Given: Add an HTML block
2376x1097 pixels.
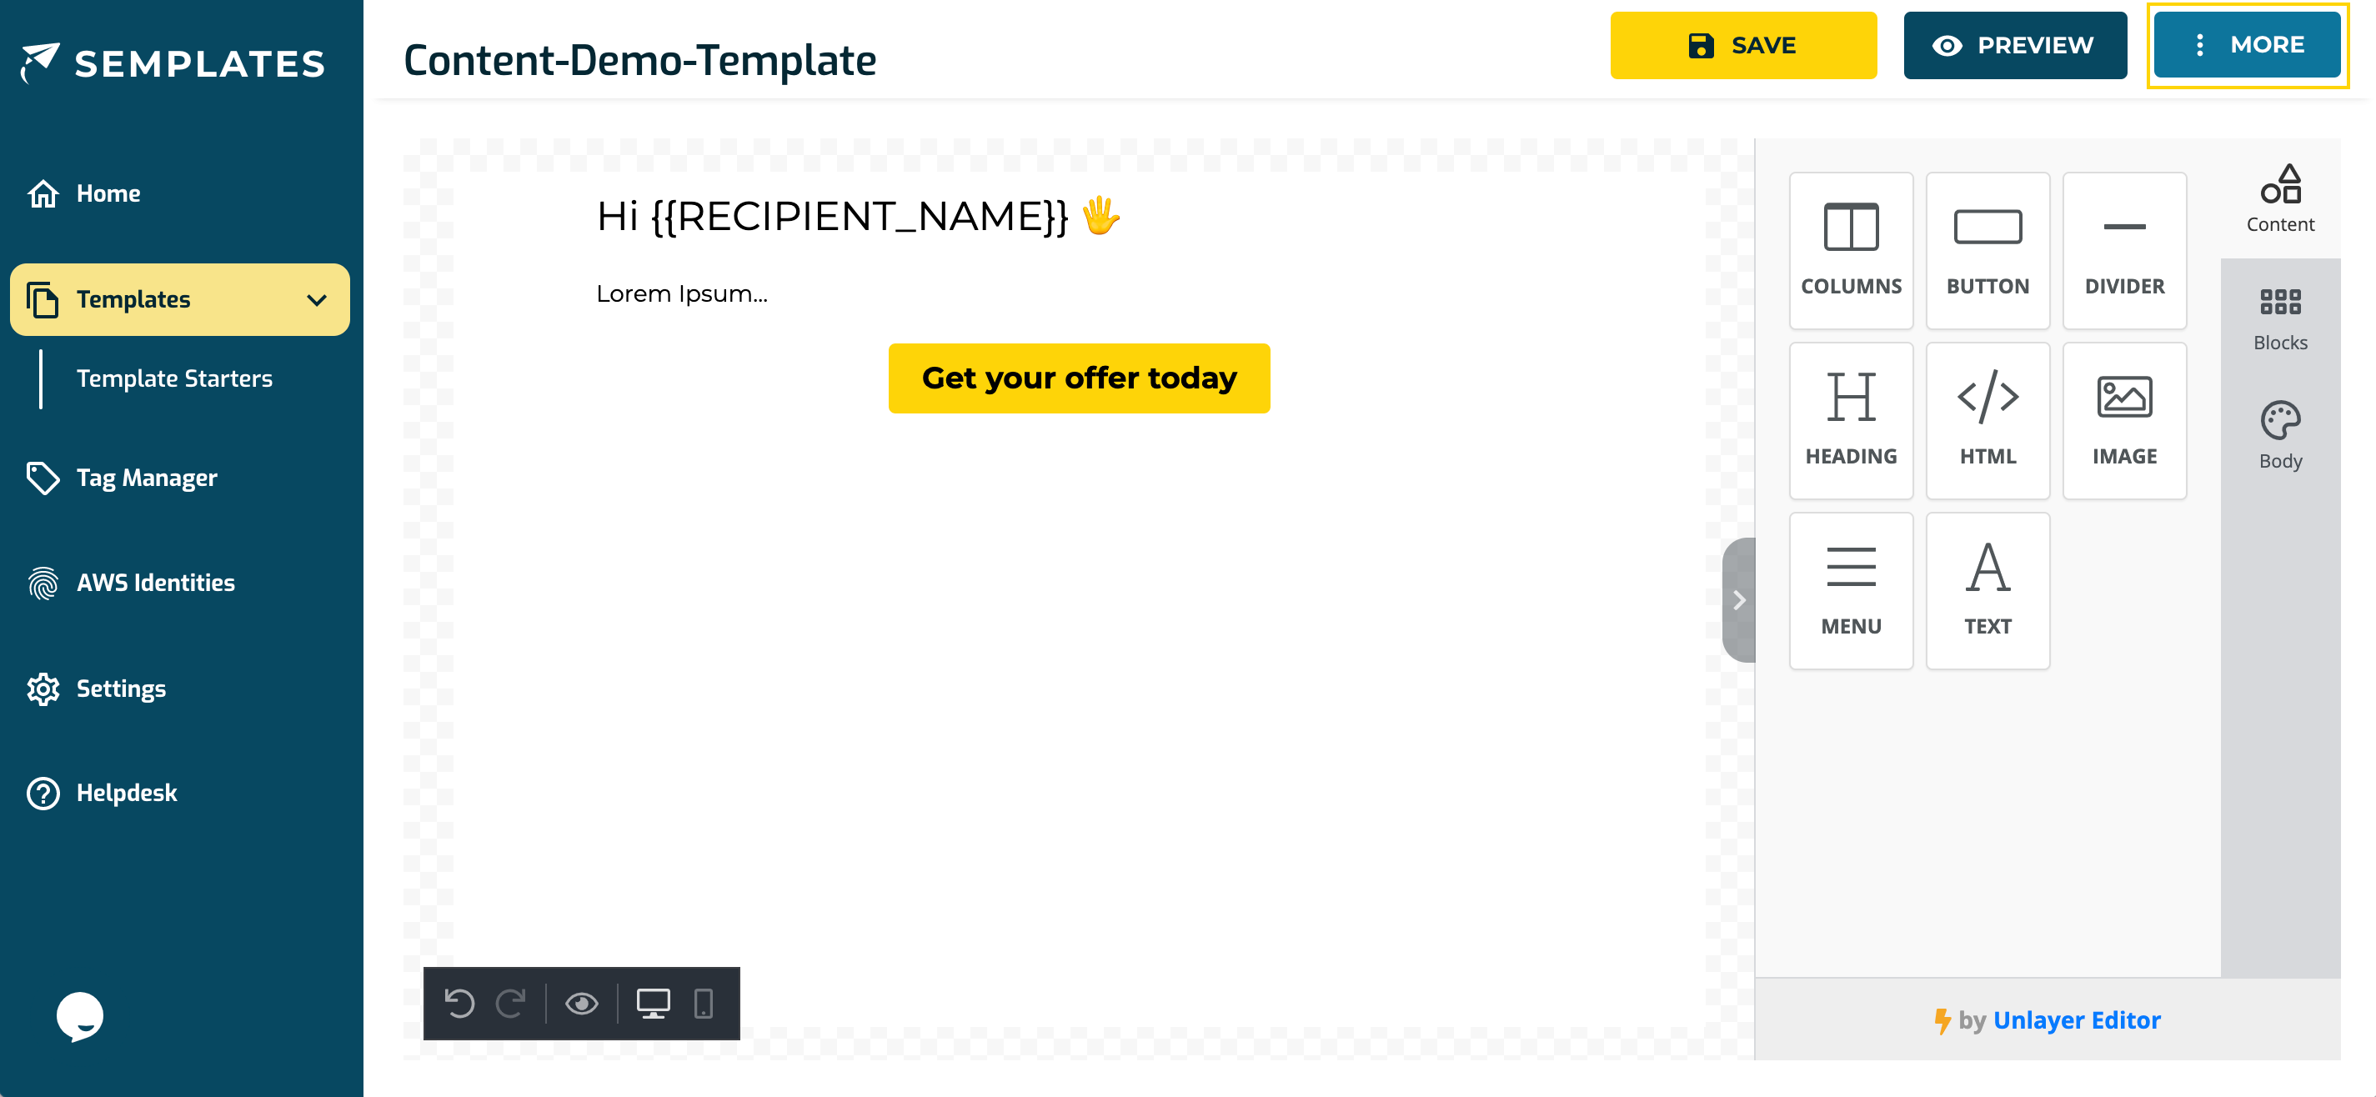Looking at the screenshot, I should [x=1988, y=420].
